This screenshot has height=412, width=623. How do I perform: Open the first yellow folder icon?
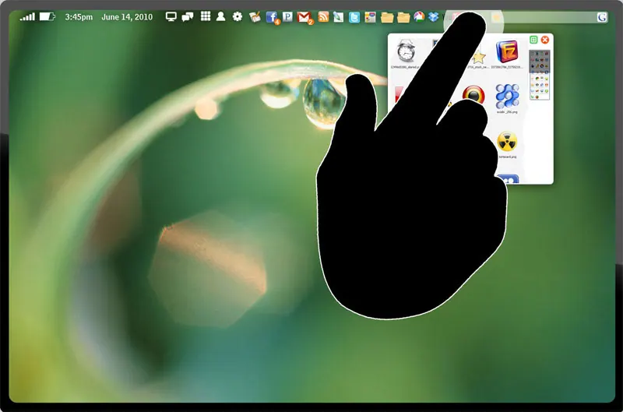click(x=386, y=17)
